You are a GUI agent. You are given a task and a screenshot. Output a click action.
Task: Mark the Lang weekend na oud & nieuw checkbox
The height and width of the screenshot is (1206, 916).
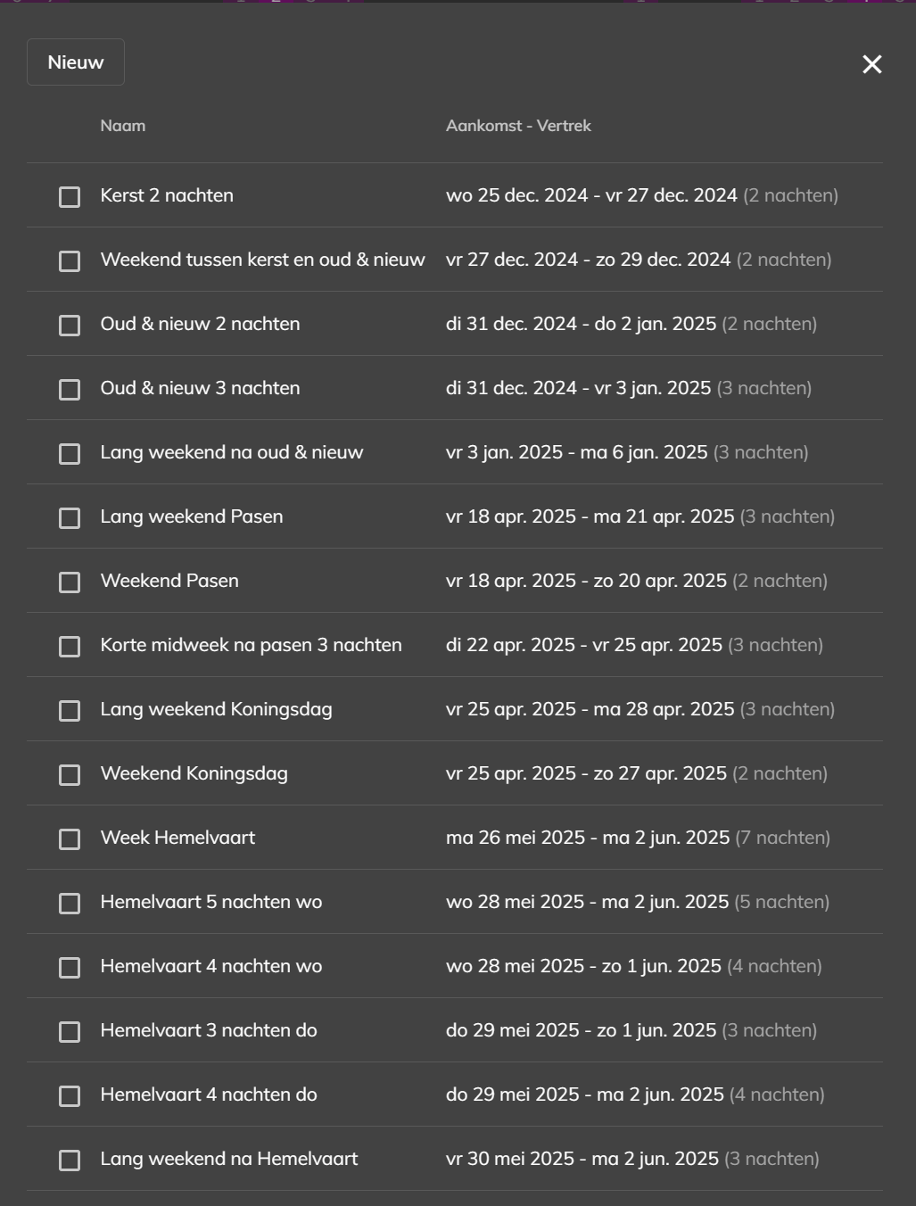pyautogui.click(x=70, y=454)
